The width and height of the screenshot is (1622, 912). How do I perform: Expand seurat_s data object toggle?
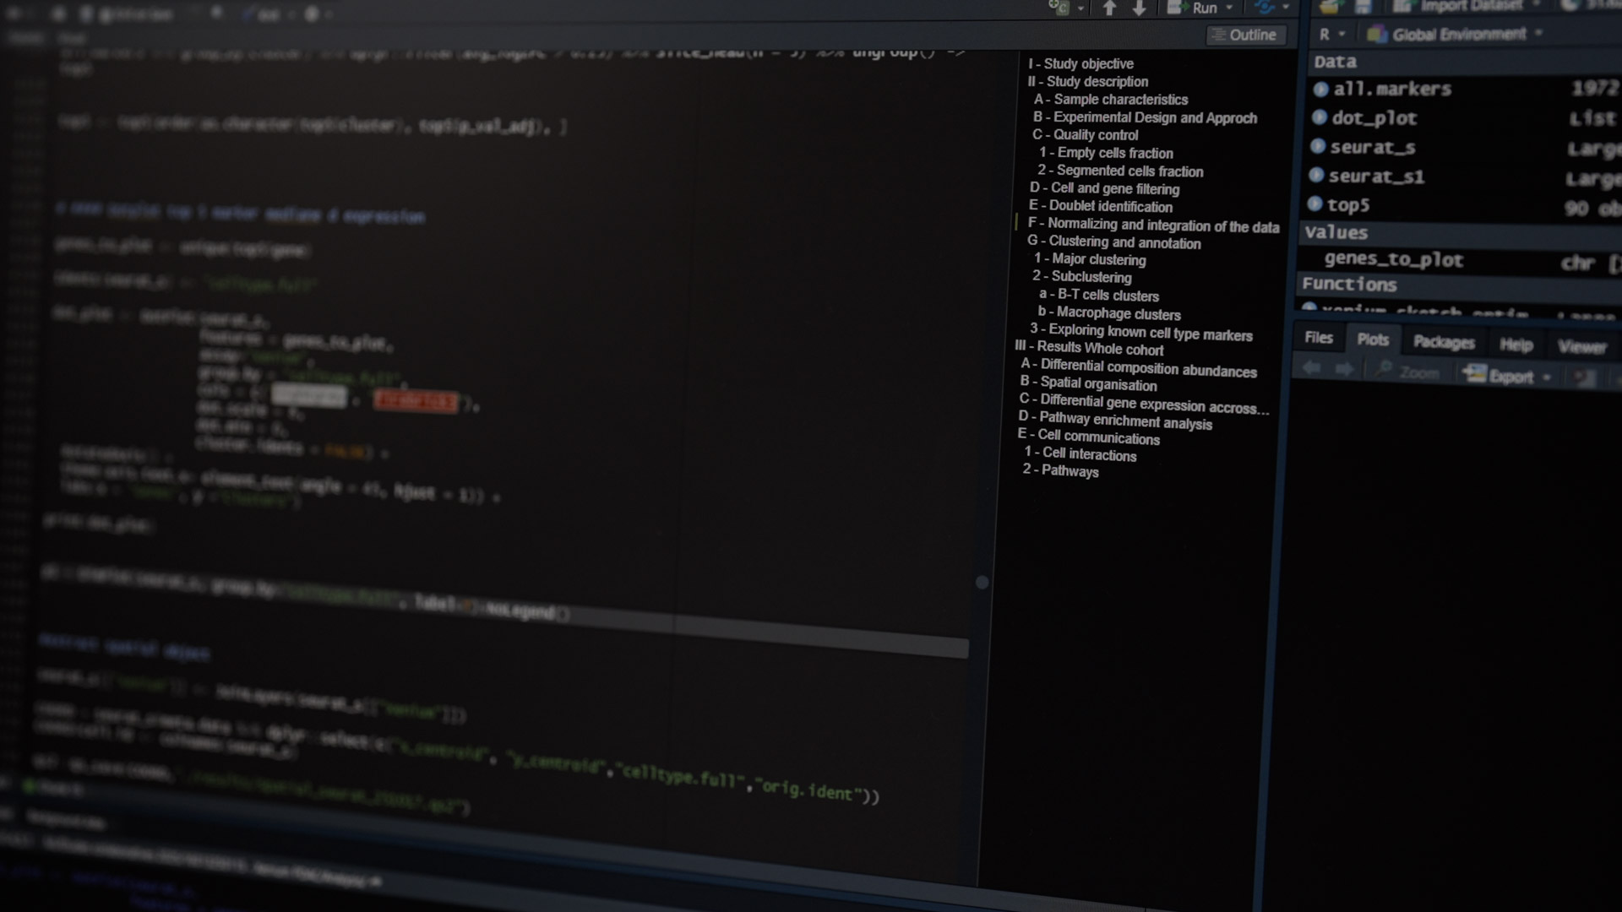point(1317,147)
